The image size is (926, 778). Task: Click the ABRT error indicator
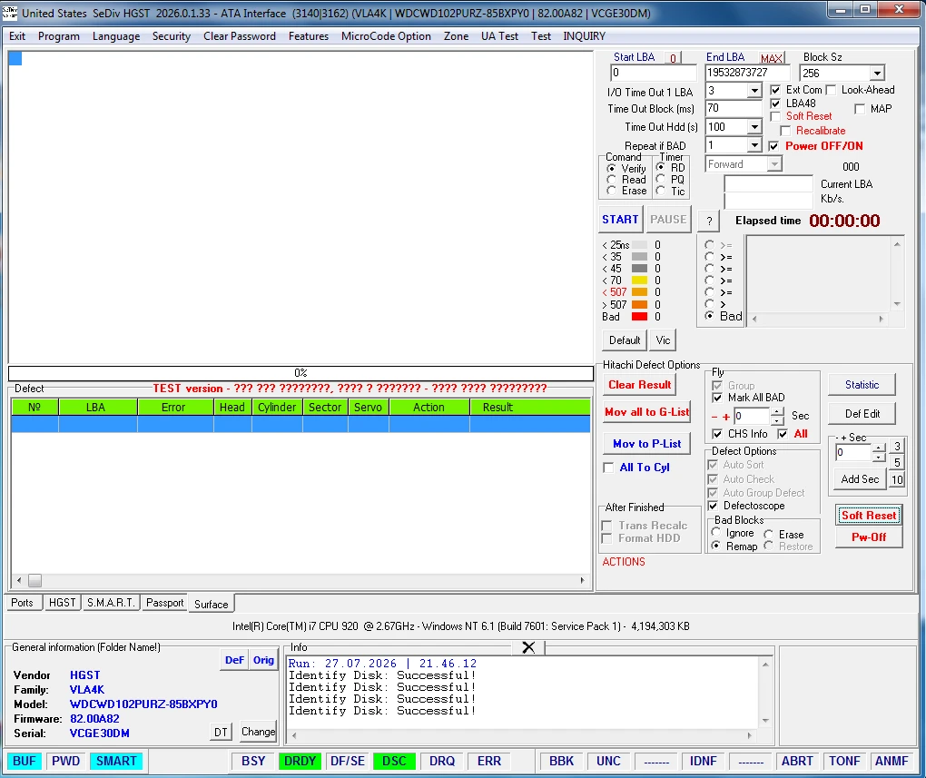[x=797, y=761]
